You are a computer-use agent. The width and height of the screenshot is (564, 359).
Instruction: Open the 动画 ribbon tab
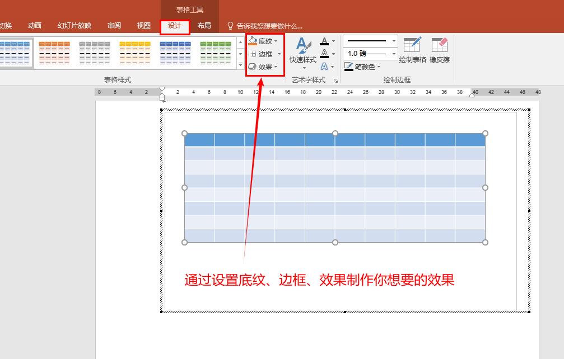click(x=35, y=26)
